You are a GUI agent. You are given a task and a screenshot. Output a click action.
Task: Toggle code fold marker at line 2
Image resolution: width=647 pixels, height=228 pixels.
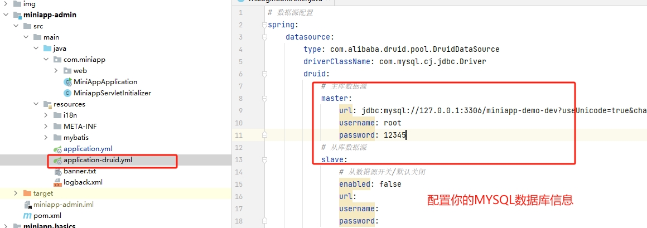[263, 25]
